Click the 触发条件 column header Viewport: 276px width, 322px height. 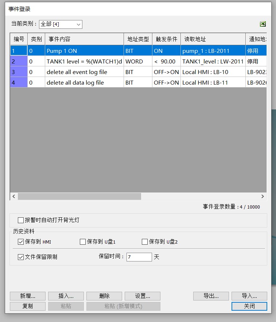click(x=166, y=39)
